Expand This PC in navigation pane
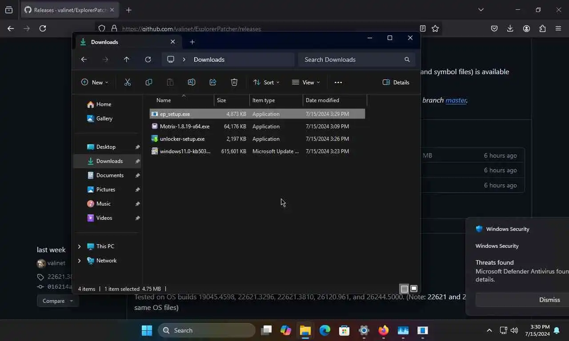 tap(80, 246)
